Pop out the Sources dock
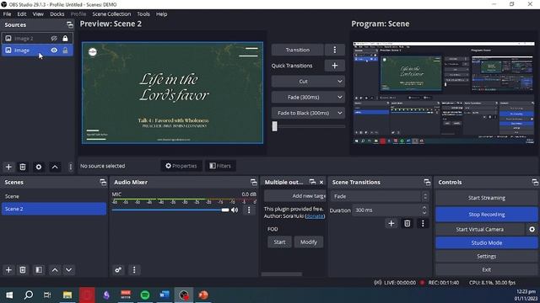540x303 pixels. (69, 24)
